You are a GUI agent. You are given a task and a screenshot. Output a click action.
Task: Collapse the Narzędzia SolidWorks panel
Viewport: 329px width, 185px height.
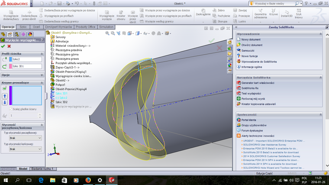(x=321, y=78)
